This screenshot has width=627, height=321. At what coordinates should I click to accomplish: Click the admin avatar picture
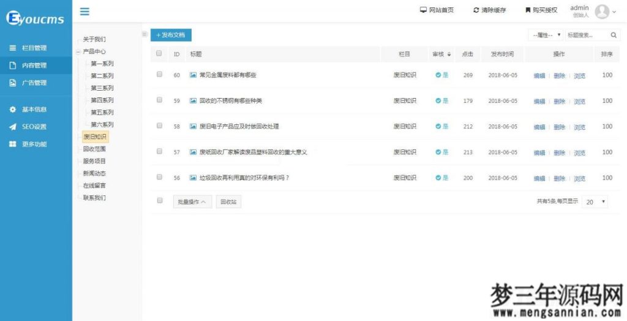tap(602, 12)
